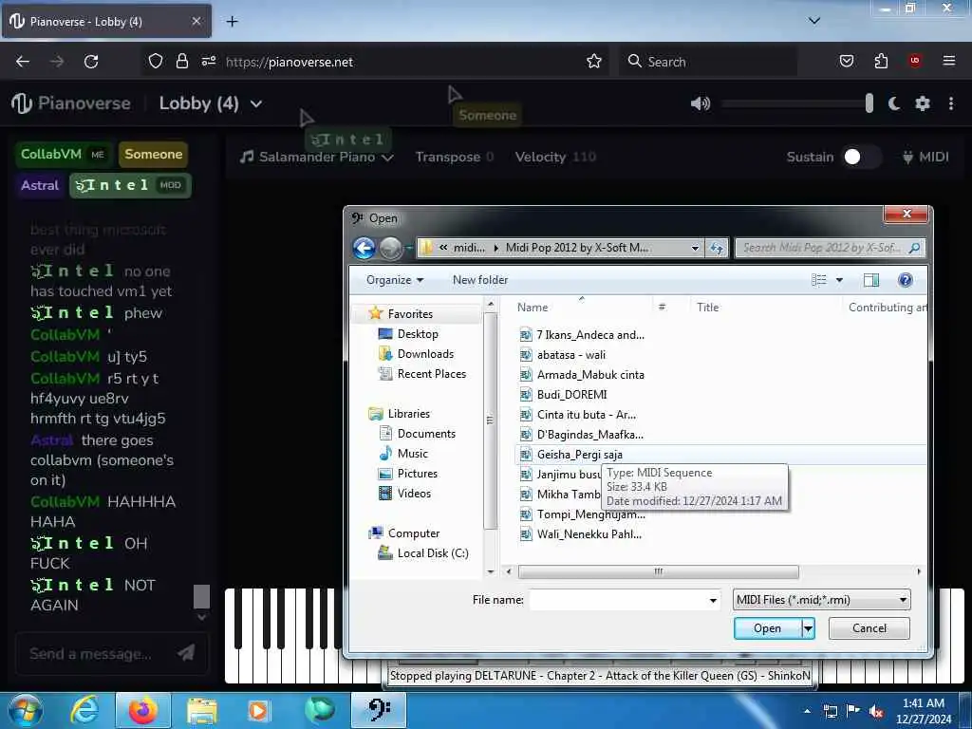Screen dimensions: 972x729
Task: Toggle the Sustain switch
Action: pos(861,157)
